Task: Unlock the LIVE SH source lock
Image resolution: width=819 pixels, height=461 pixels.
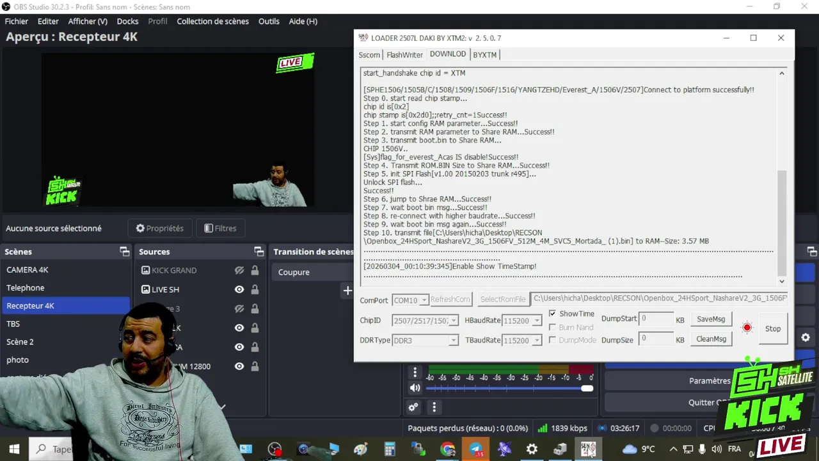Action: click(x=255, y=289)
